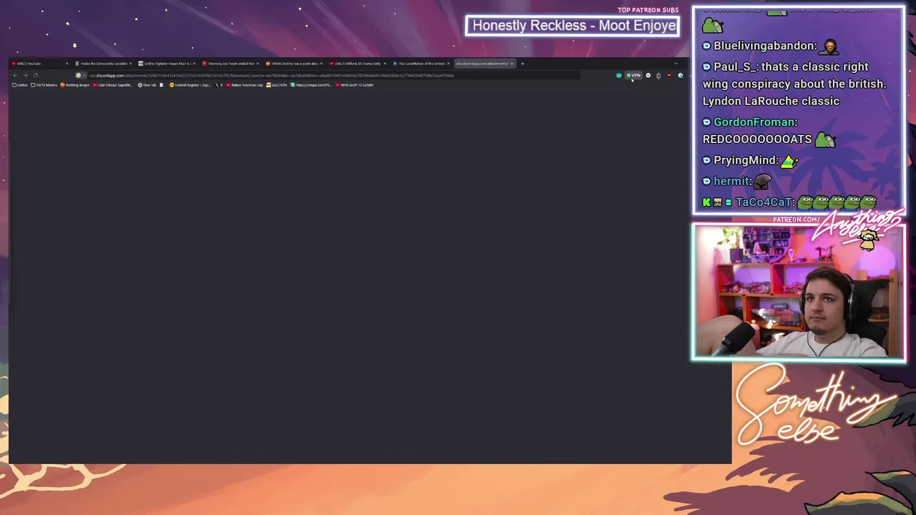Screen dimensions: 916x515
Task: Open the Inside the Democratic Socialists tab
Action: [103, 64]
